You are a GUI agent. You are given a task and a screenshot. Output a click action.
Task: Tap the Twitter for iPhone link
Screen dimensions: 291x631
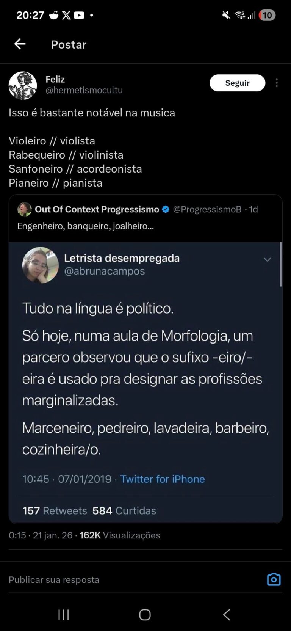(x=162, y=479)
